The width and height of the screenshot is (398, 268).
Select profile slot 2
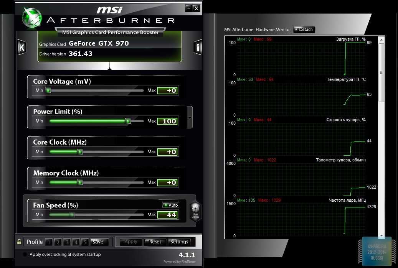tap(58, 242)
